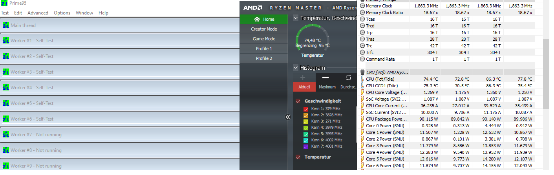Go to Home in Ryzen Master

(264, 19)
